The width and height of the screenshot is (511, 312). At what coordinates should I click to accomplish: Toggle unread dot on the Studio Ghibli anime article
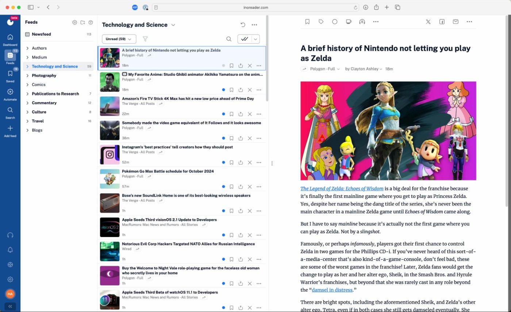(223, 90)
